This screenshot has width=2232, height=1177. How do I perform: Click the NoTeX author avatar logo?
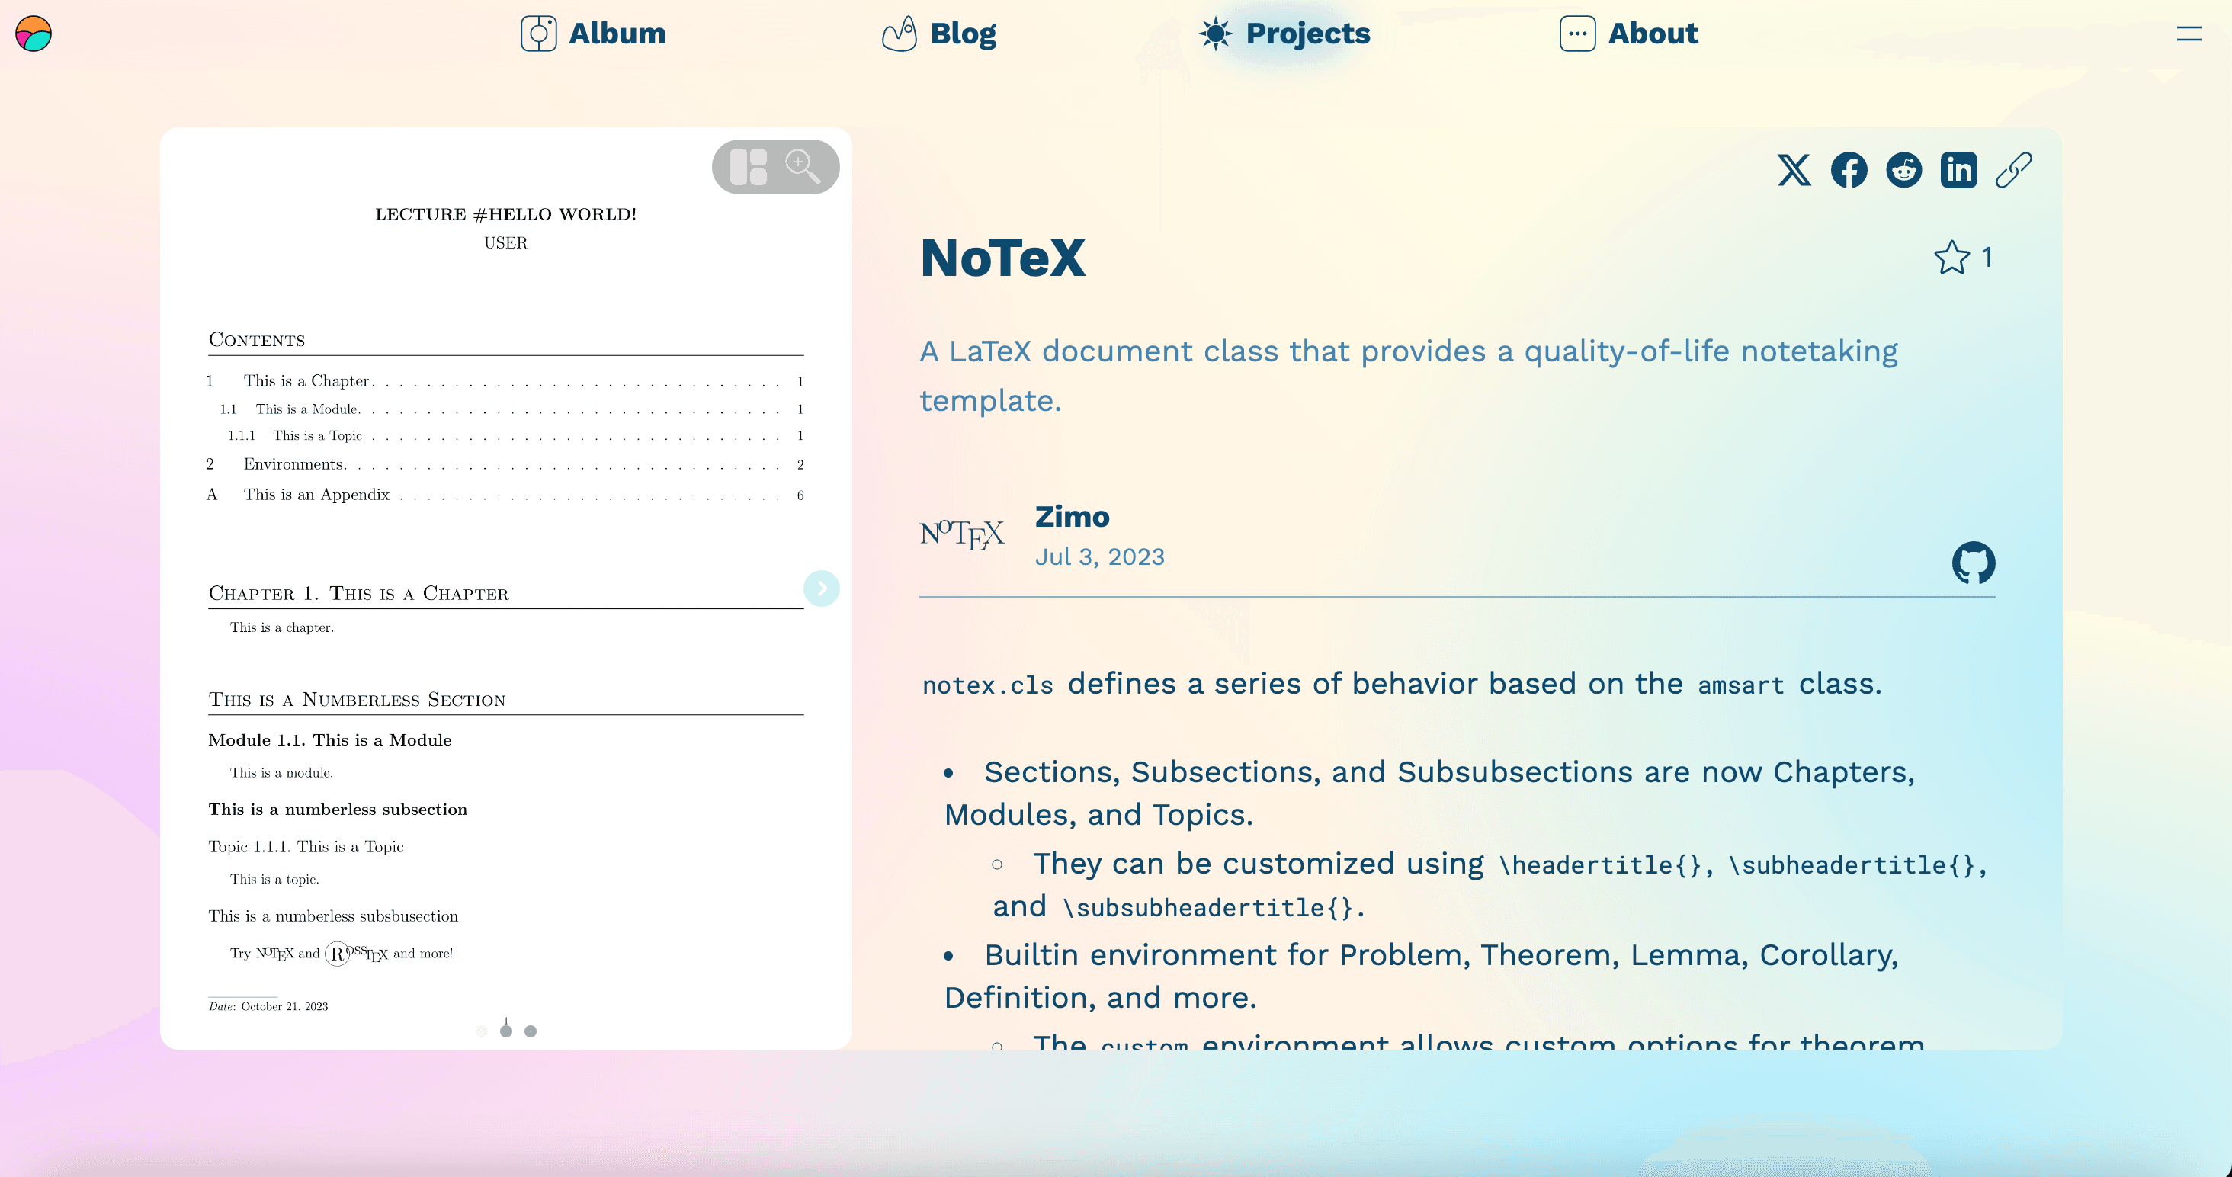pyautogui.click(x=962, y=535)
